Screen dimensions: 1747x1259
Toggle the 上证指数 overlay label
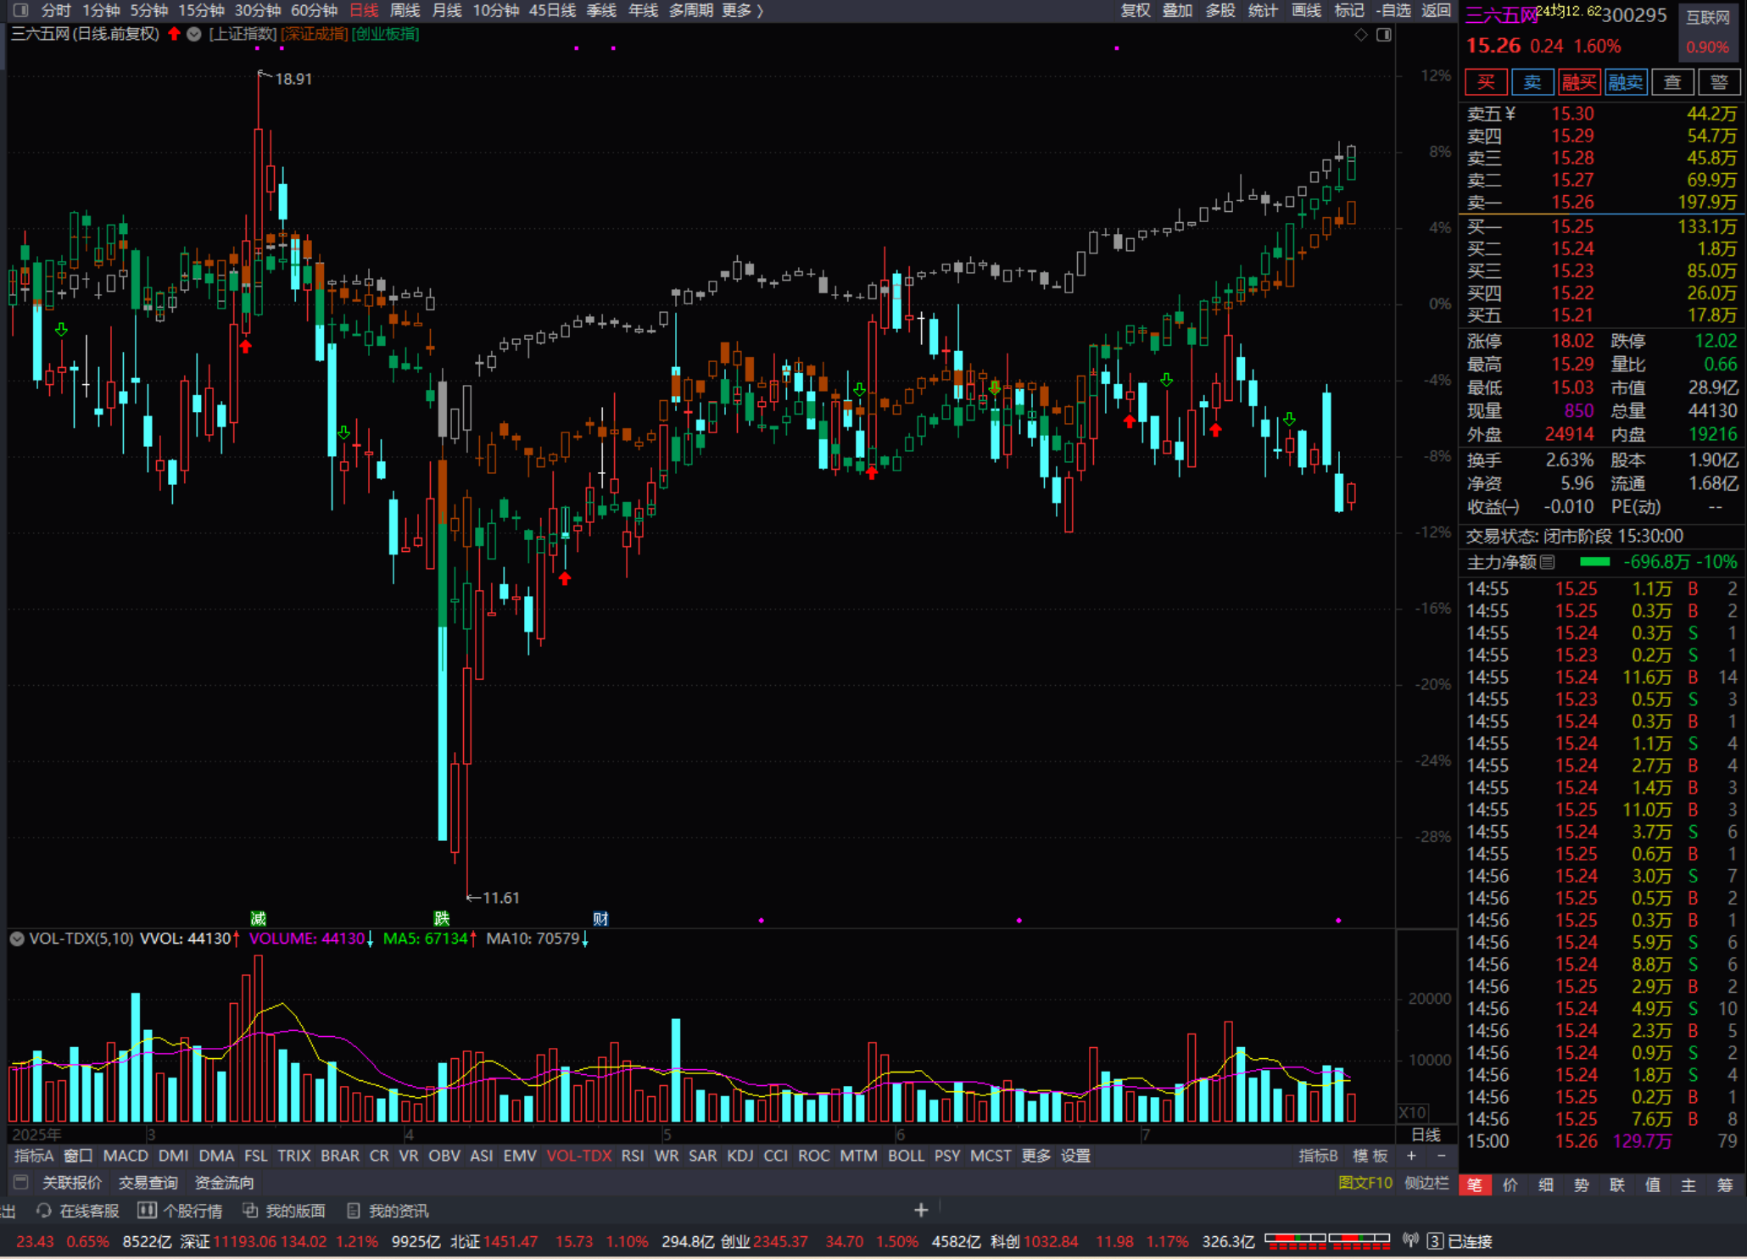click(x=243, y=34)
